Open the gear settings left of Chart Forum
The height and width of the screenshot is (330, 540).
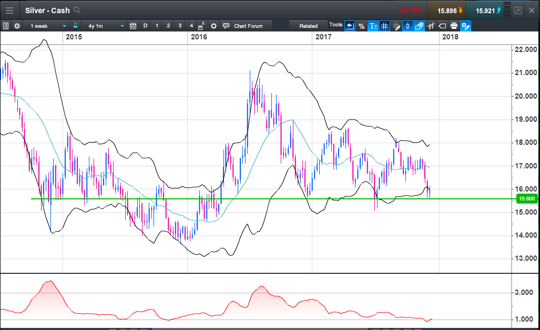click(213, 26)
